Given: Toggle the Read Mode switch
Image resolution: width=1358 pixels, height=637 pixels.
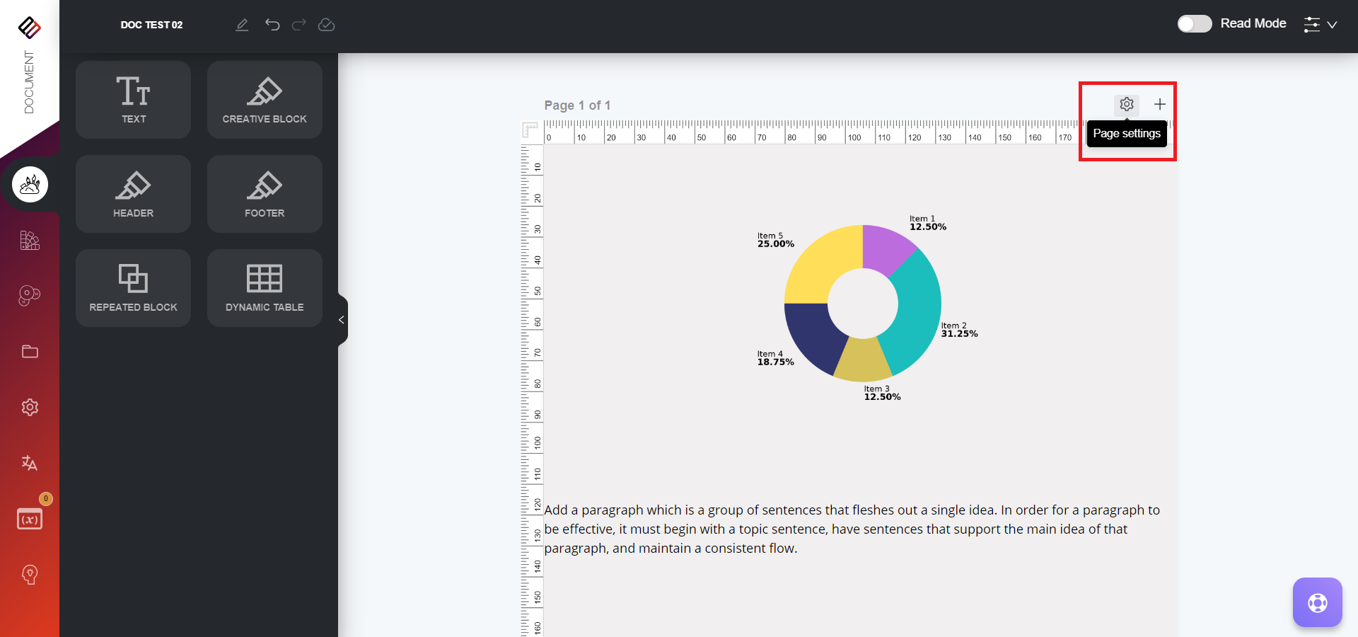Looking at the screenshot, I should coord(1194,24).
